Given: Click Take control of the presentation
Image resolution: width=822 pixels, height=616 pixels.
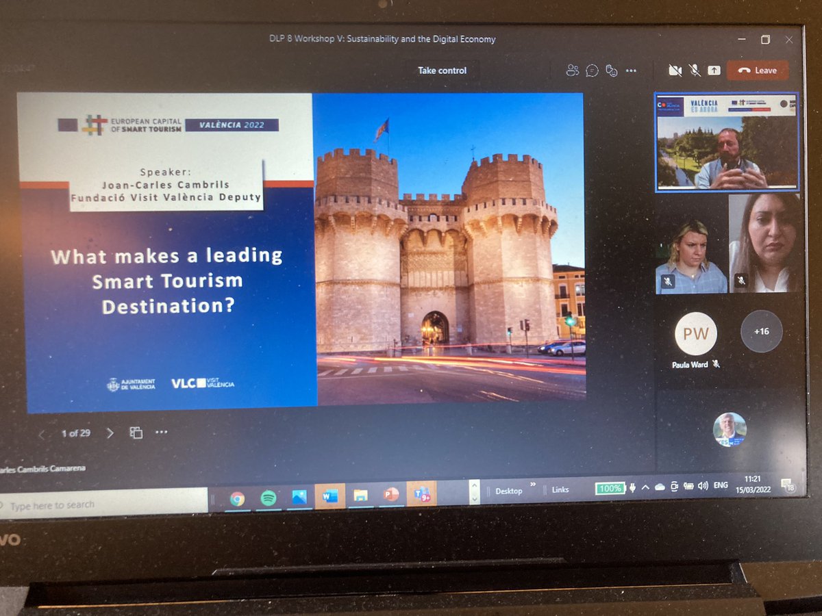Looking at the screenshot, I should [443, 70].
